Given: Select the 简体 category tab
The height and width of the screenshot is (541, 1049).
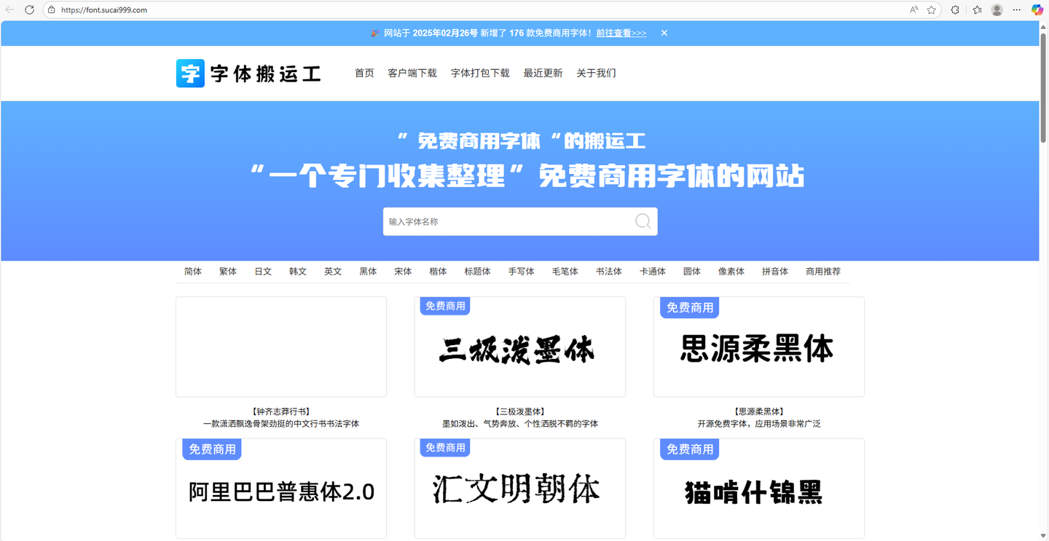Looking at the screenshot, I should (x=193, y=272).
